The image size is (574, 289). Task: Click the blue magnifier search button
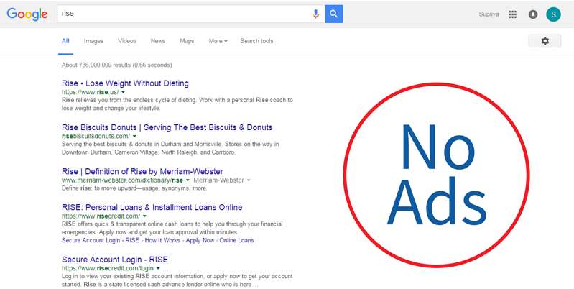pyautogui.click(x=334, y=14)
